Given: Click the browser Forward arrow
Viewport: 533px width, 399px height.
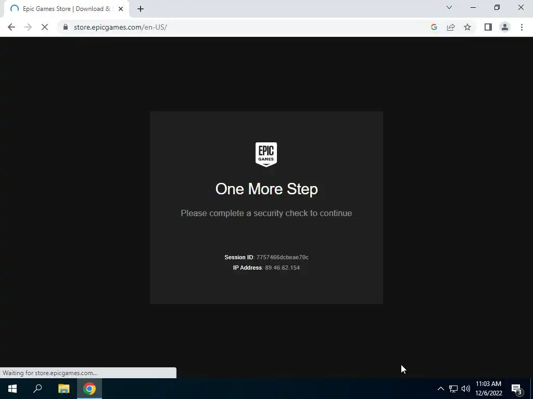Looking at the screenshot, I should point(28,27).
